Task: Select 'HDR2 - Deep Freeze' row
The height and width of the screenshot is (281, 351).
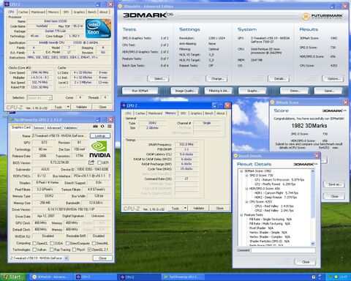Action: coord(276,198)
